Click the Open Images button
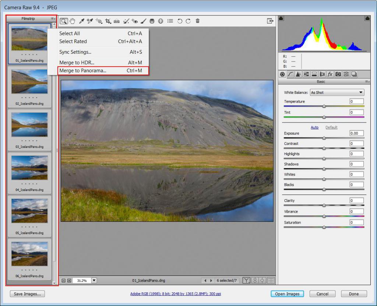The height and width of the screenshot is (306, 377). 287,294
